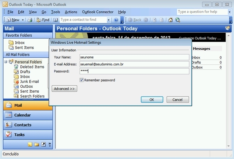Select Personal Folders in folder tree
The width and height of the screenshot is (234, 159).
pyautogui.click(x=28, y=62)
